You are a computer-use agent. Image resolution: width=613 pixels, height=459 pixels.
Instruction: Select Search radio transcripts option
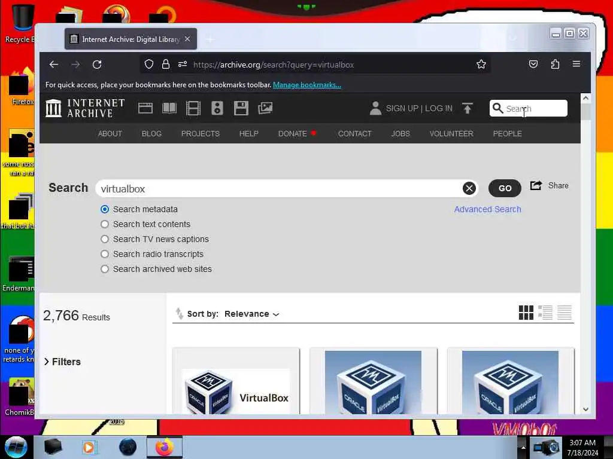[104, 254]
